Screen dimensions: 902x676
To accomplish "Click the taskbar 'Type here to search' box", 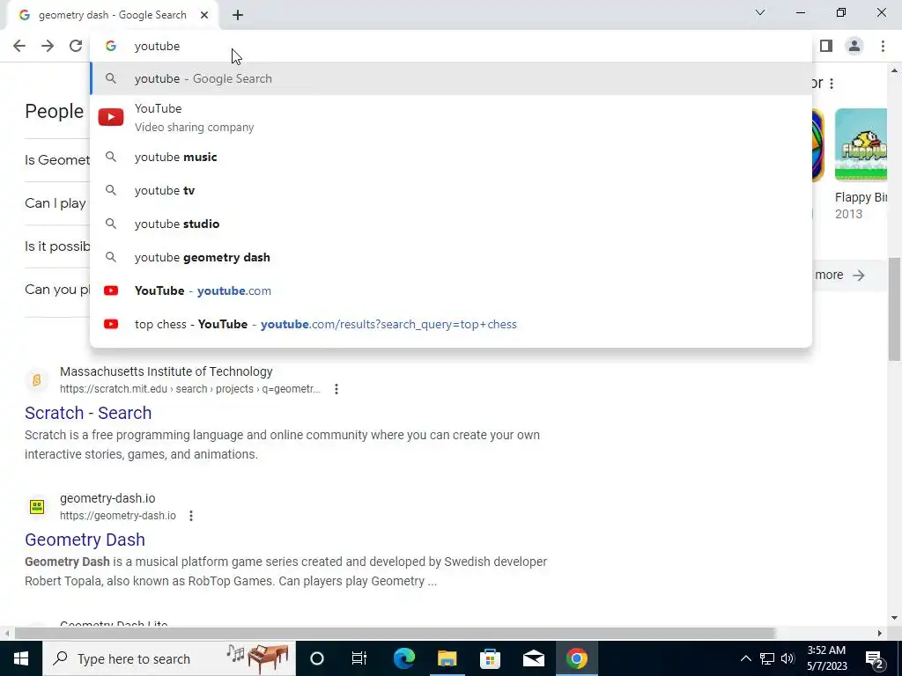I will (168, 658).
